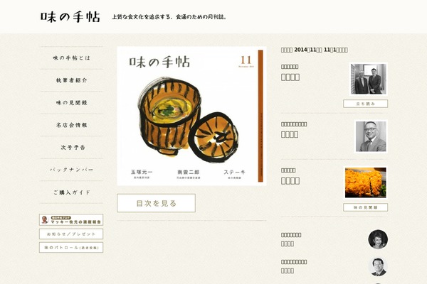Screen dimensions: 427x284
Task: Open 味のパトロール reader submissions banner
Action: [71, 248]
